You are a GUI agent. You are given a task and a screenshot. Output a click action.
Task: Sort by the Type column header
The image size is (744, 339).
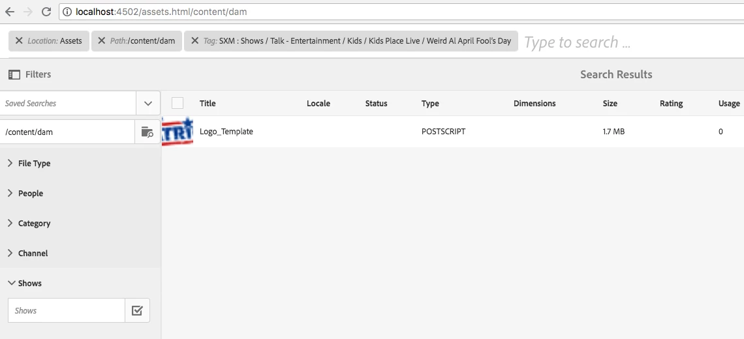[430, 104]
